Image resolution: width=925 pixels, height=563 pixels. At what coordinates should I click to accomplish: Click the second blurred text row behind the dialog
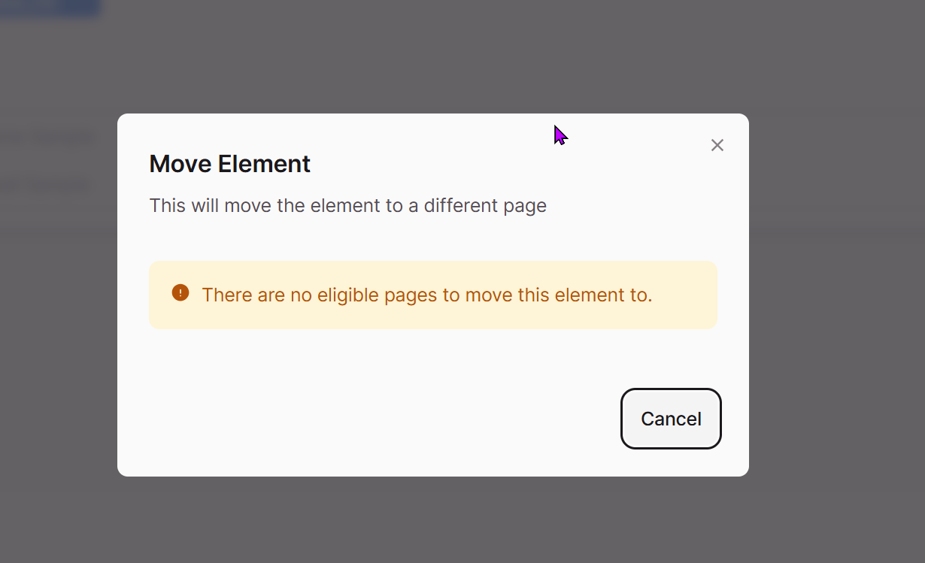[x=44, y=183]
